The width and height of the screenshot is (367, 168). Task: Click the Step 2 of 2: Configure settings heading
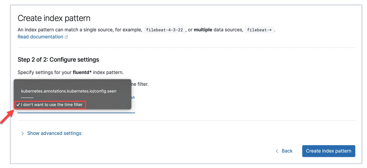pyautogui.click(x=58, y=59)
